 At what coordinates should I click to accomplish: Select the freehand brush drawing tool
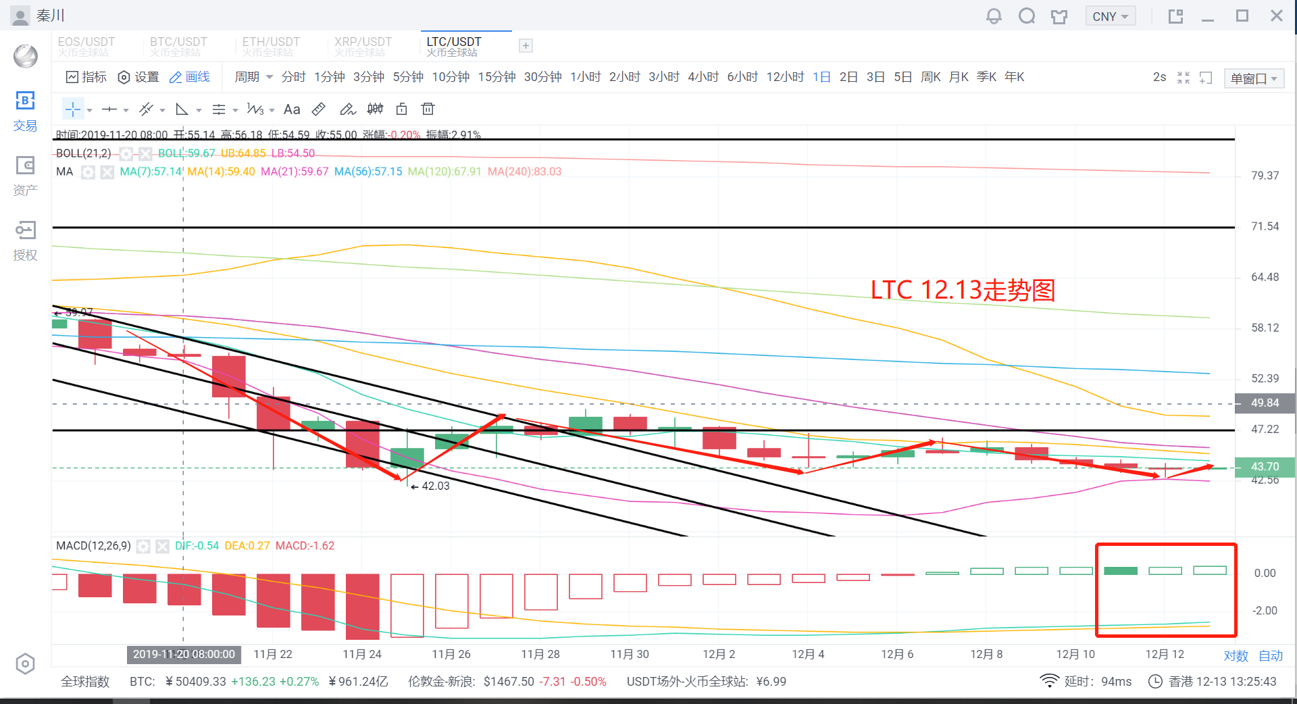pos(347,109)
